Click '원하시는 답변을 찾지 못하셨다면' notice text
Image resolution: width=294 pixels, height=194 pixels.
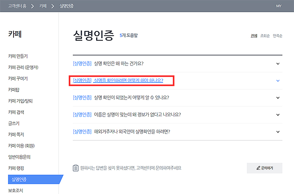point(131,168)
